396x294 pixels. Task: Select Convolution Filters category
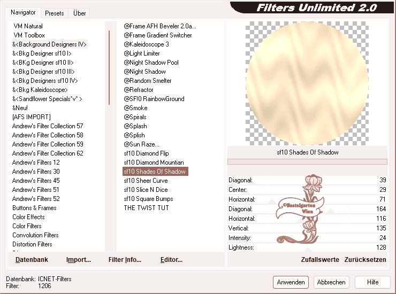tap(35, 235)
